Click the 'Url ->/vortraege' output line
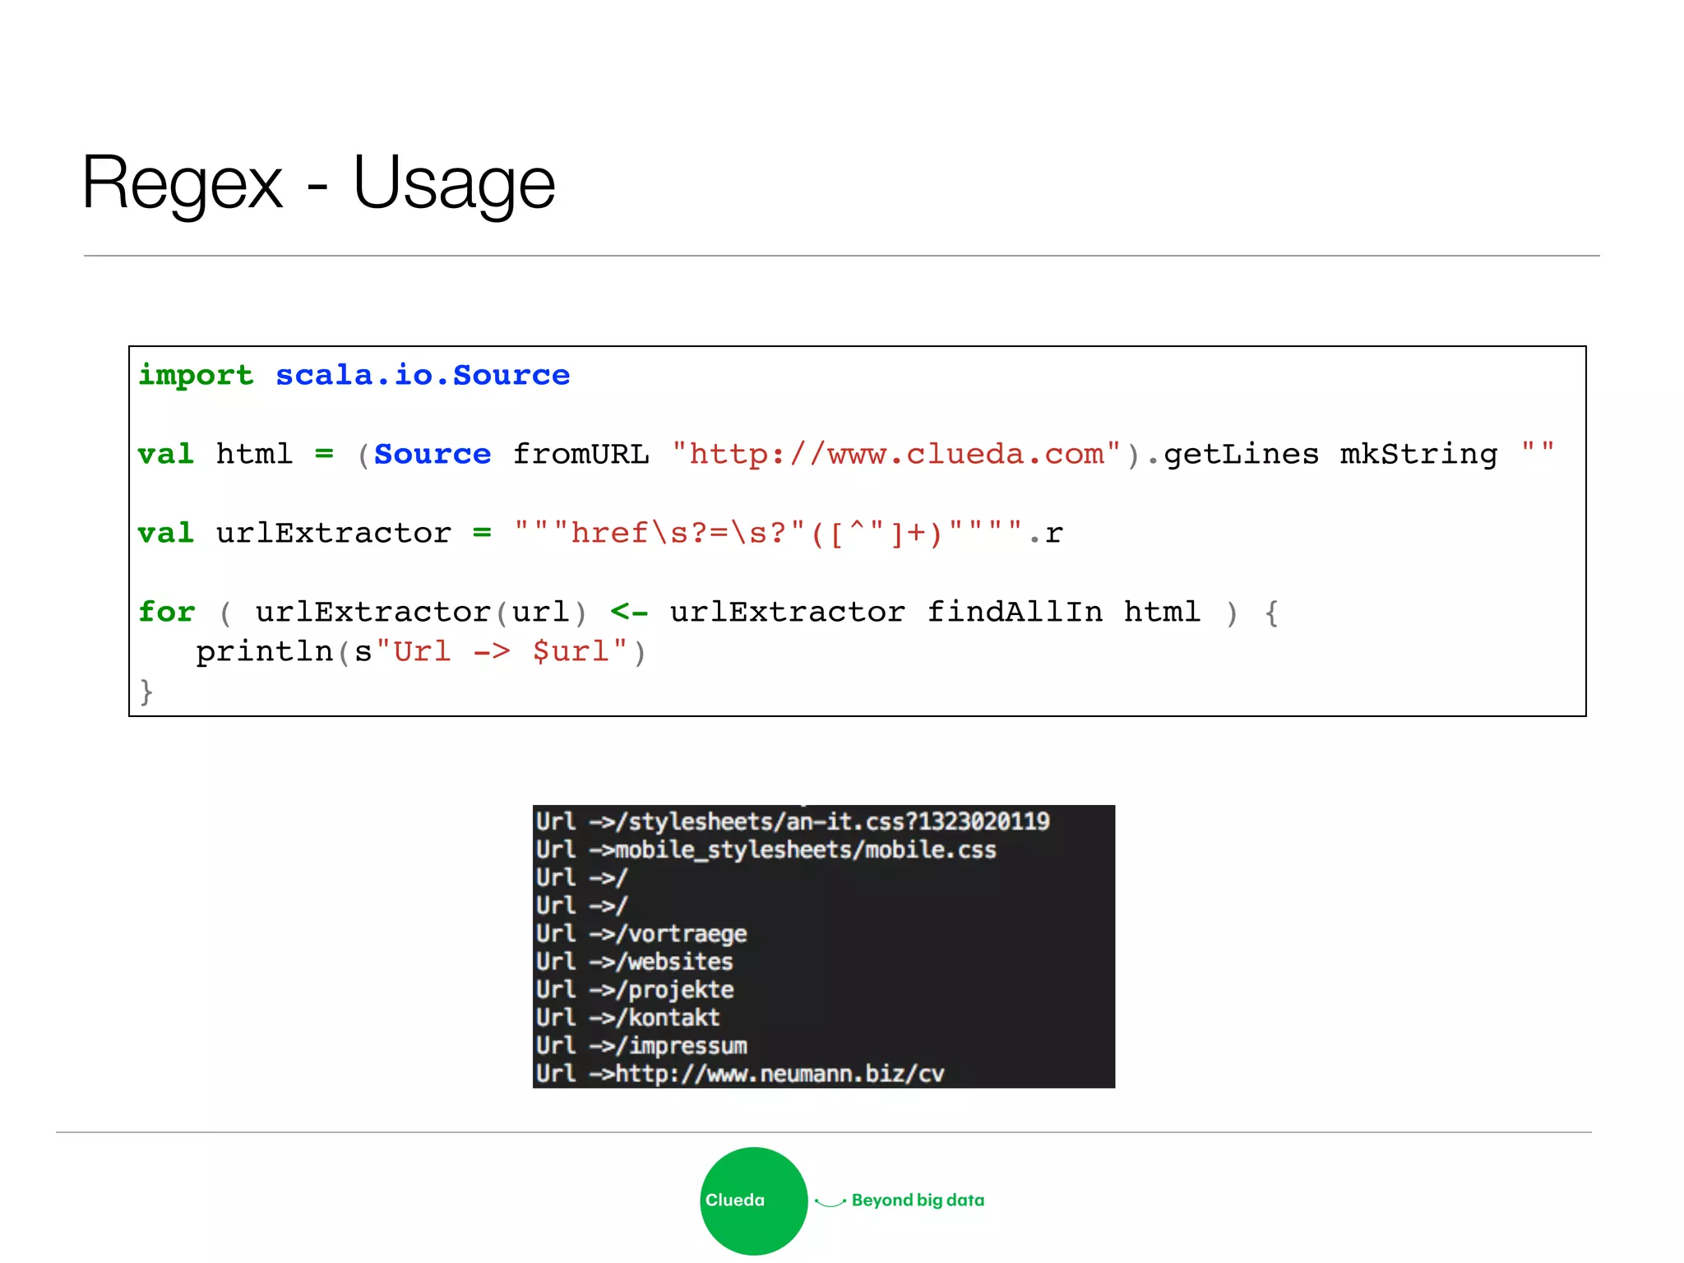 pyautogui.click(x=641, y=933)
